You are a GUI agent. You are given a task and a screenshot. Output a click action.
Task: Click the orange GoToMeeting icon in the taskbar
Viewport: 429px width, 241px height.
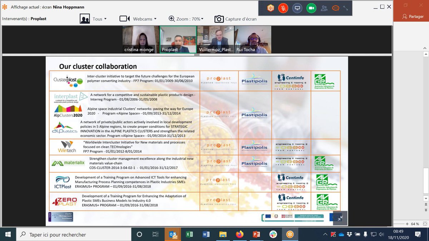click(290, 235)
